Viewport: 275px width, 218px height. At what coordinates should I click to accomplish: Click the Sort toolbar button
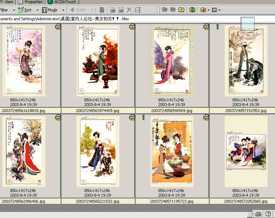[x=25, y=10]
